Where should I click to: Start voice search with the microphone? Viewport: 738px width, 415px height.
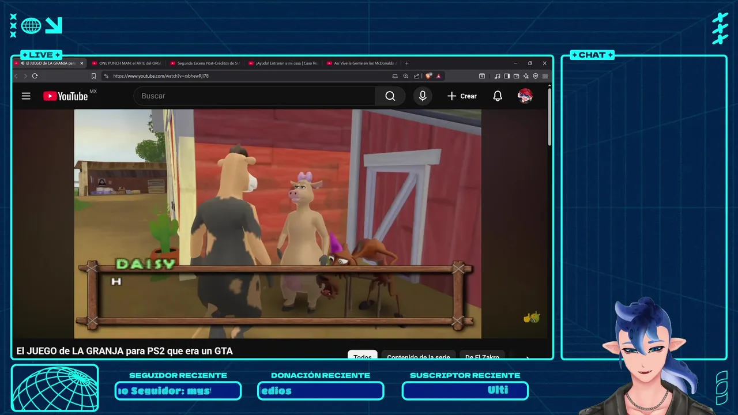423,96
